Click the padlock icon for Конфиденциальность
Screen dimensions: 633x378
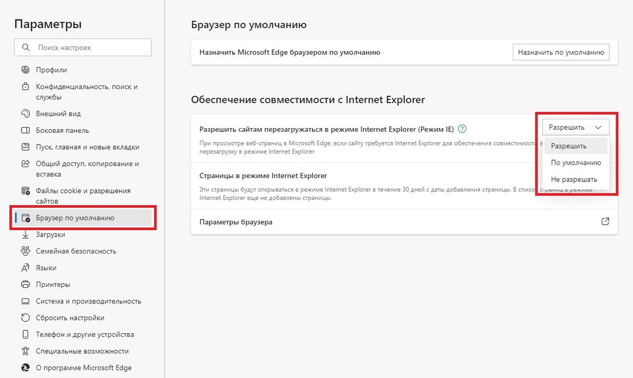pyautogui.click(x=25, y=86)
